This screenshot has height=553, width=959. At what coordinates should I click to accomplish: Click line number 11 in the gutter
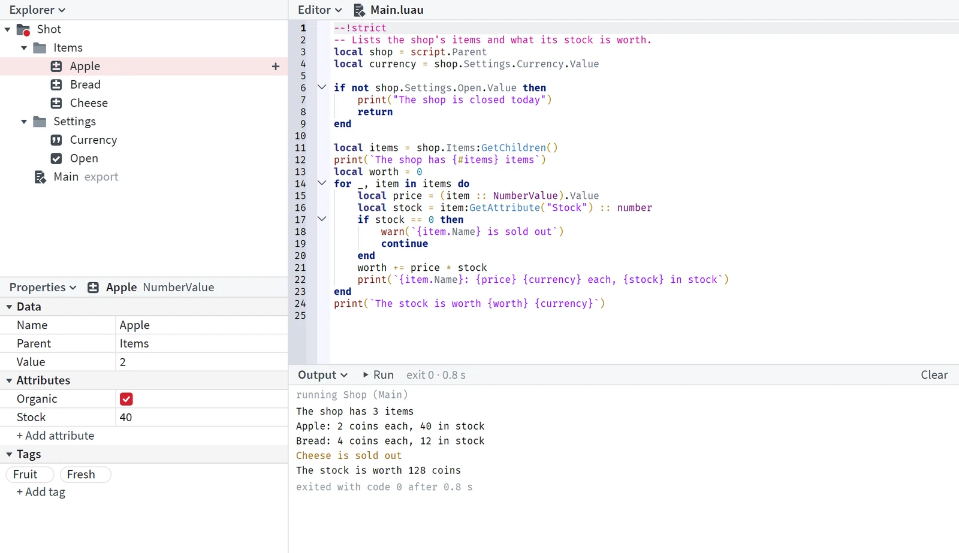(300, 148)
